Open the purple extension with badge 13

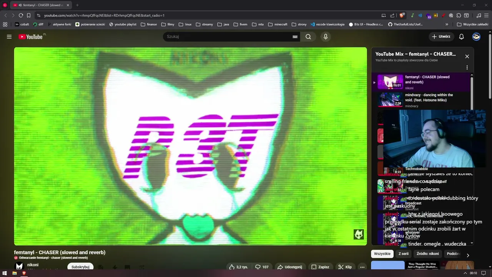428,15
